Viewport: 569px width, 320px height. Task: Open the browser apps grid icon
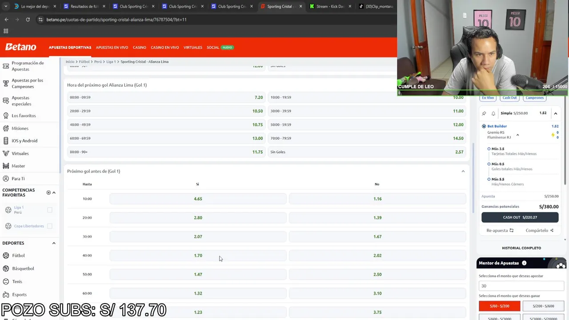tap(6, 31)
